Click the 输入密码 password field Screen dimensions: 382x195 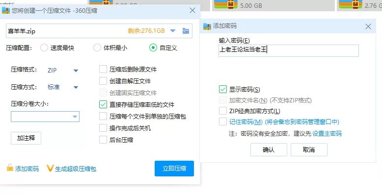[289, 50]
